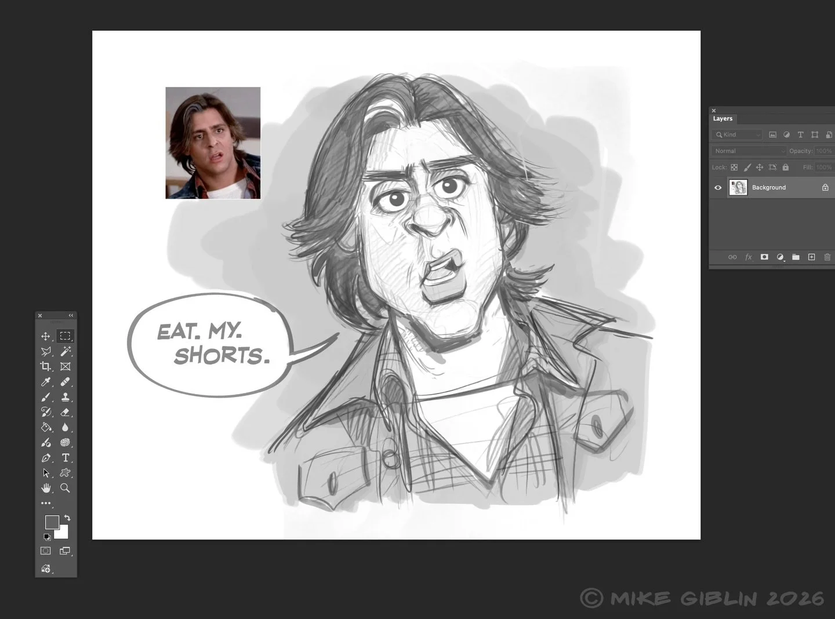Pick the Eyedropper tool
The image size is (835, 619).
point(46,382)
